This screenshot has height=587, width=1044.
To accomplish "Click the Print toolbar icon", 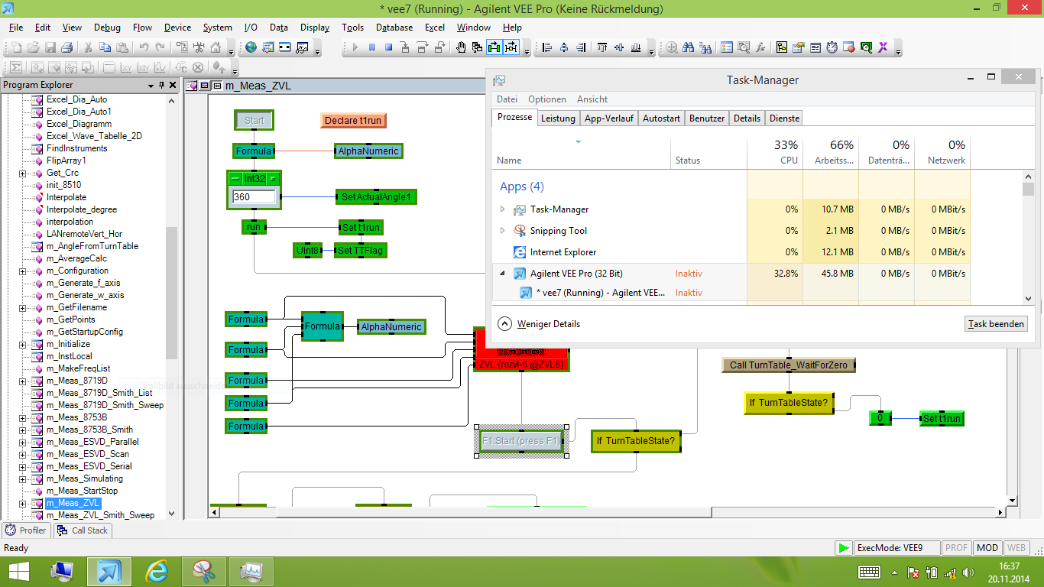I will (66, 47).
